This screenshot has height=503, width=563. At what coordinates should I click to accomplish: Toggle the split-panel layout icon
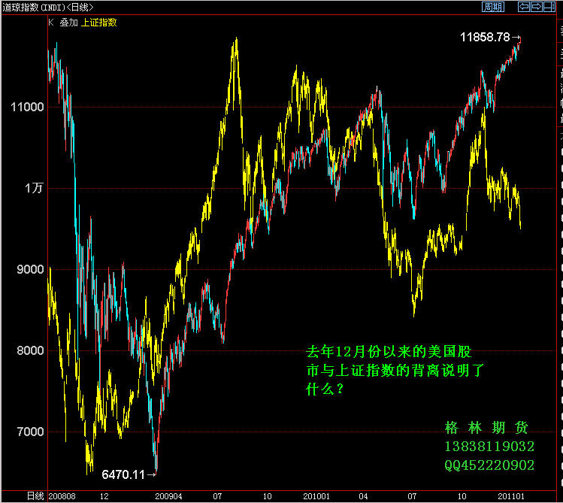coord(549,7)
